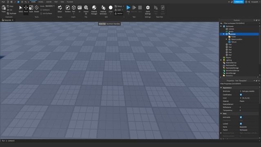Select the Baseplate document tab
Screen dimensions: 261x147
point(7,20)
